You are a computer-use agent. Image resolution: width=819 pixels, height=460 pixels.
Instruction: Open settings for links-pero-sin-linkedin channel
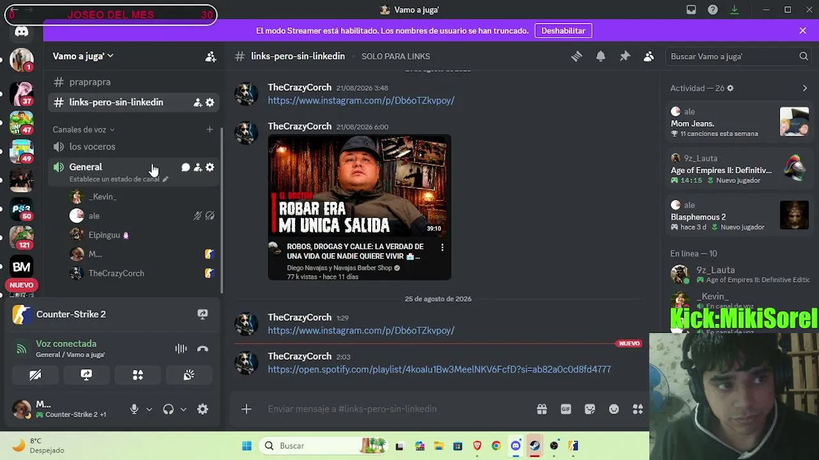click(x=210, y=102)
